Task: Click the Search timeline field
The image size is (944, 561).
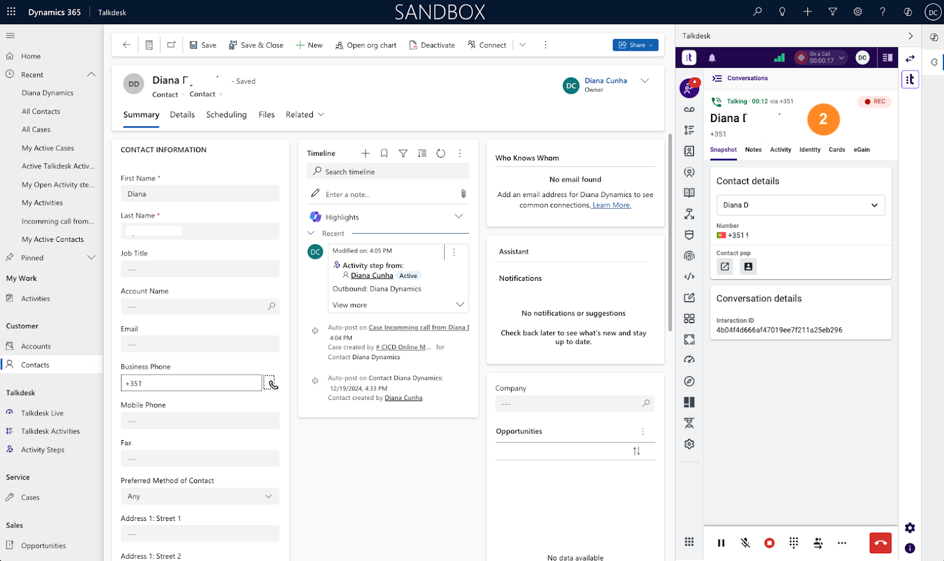Action: [388, 172]
